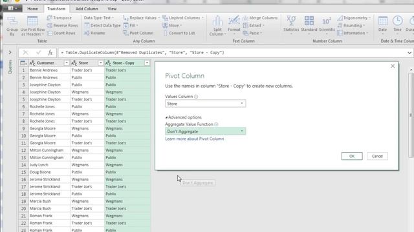This screenshot has width=414, height=232.
Task: Cancel formula edit with X icon
Action: tap(26, 53)
